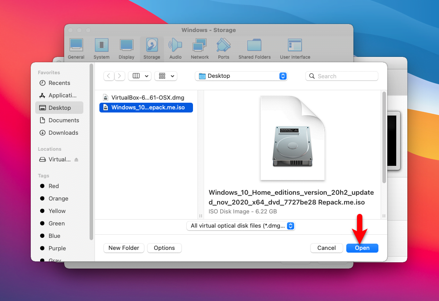This screenshot has width=439, height=301.
Task: Select Storage icon in VirtualBox settings toolbar
Action: [x=152, y=49]
